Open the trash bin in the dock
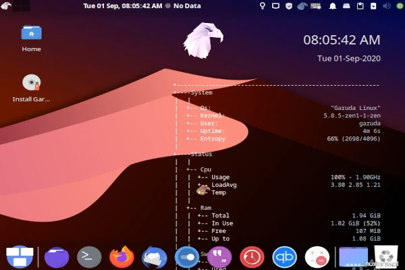 (386, 256)
